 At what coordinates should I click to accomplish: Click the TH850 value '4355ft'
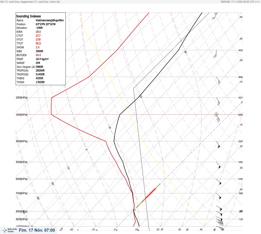40,78
